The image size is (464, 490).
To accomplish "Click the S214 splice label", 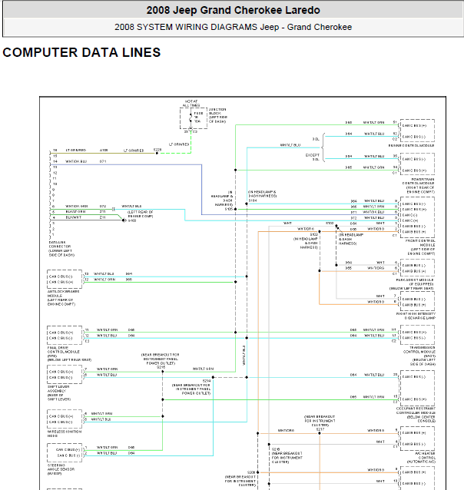I will coord(207,381).
